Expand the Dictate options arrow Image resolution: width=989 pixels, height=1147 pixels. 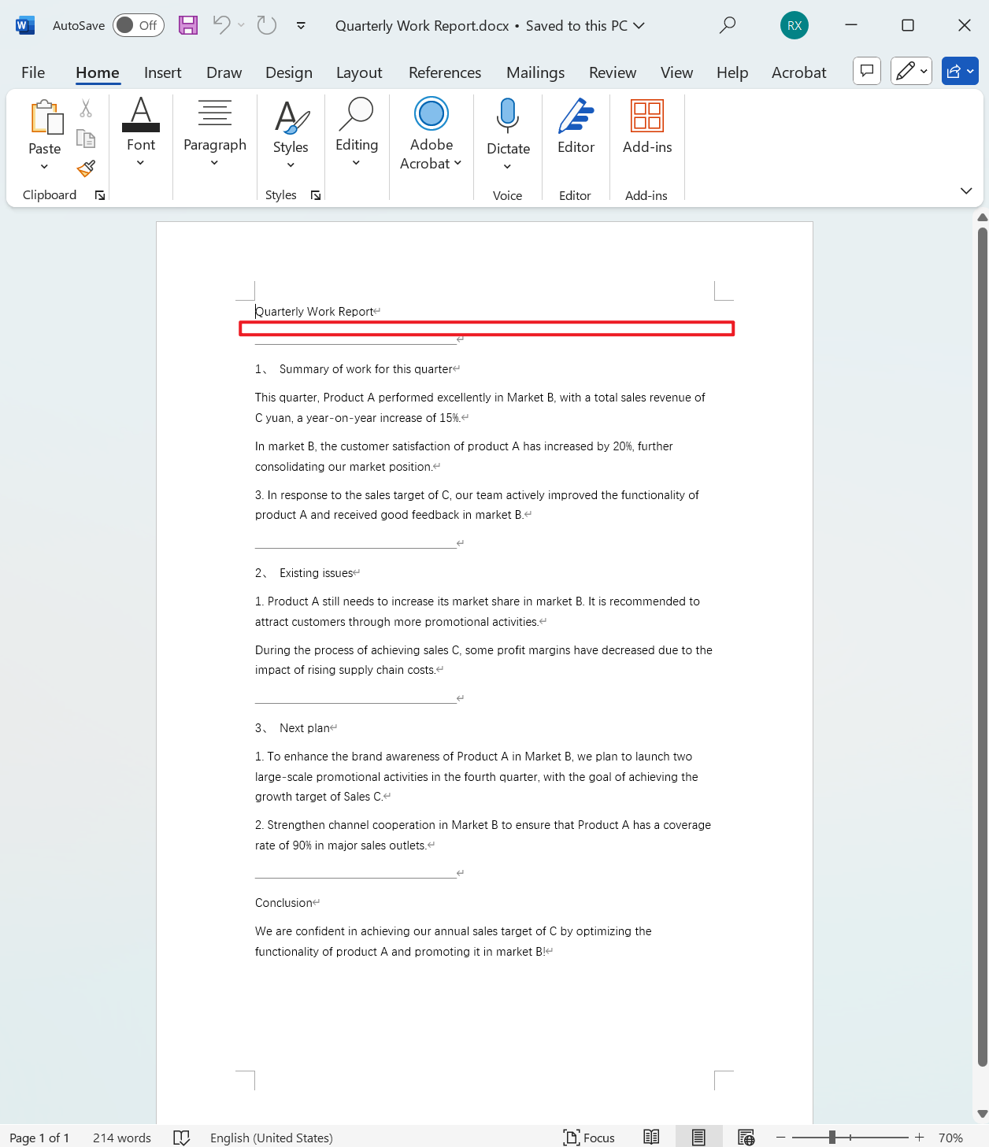pyautogui.click(x=507, y=166)
